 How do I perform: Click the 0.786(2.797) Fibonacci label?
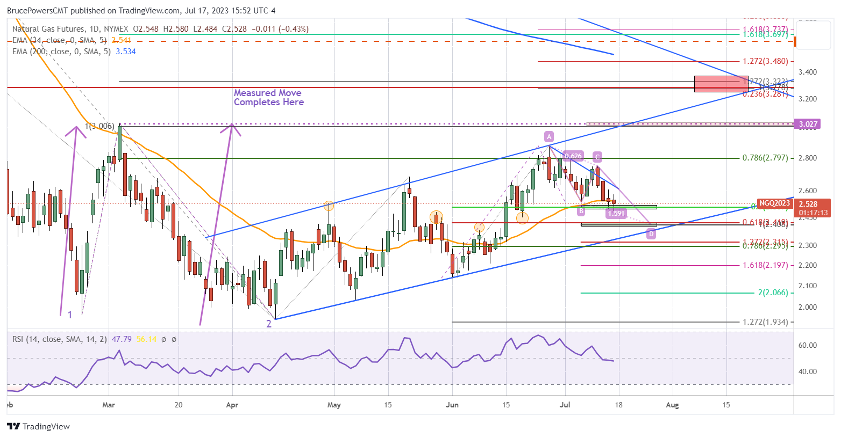(x=765, y=158)
